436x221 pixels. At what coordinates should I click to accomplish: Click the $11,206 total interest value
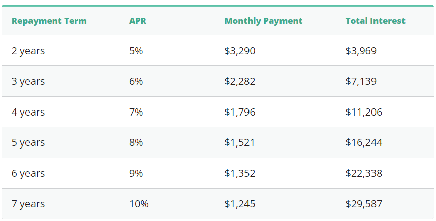(363, 112)
